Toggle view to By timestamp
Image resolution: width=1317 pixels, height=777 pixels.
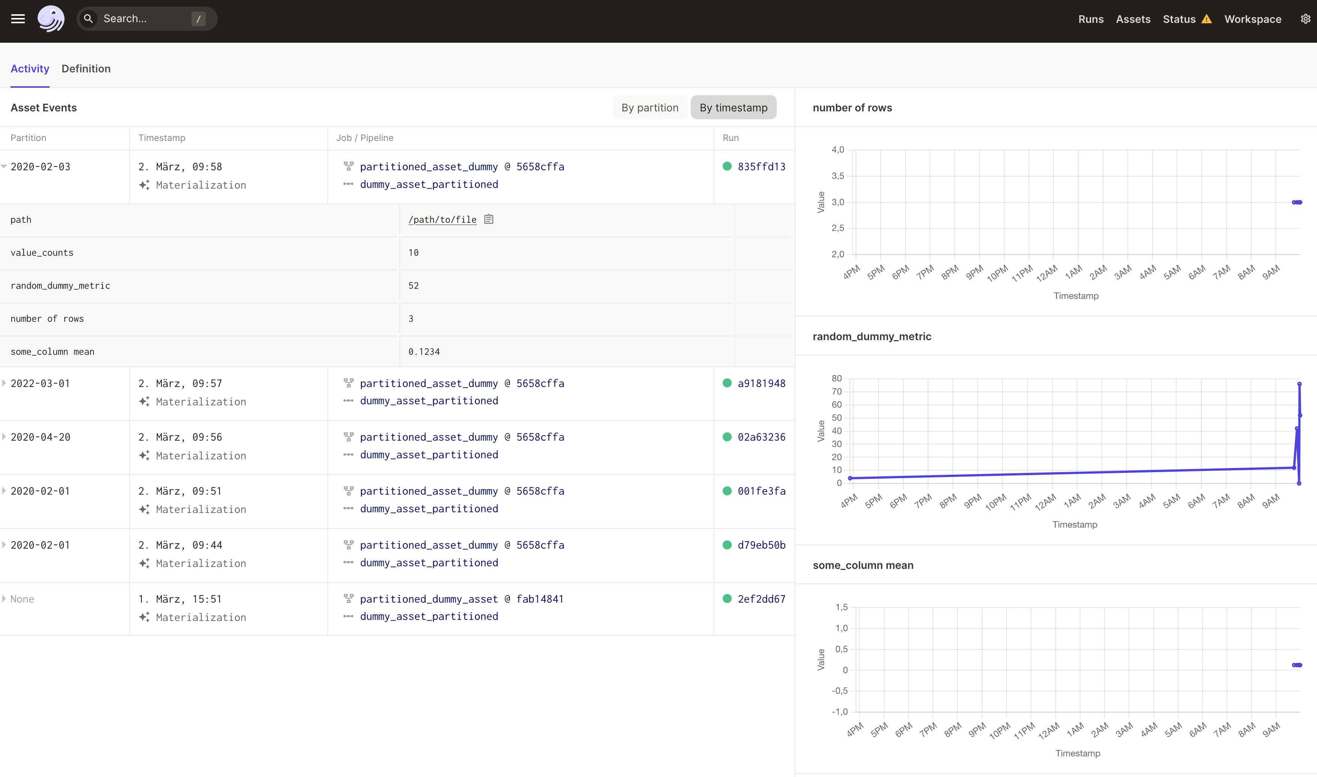(733, 106)
